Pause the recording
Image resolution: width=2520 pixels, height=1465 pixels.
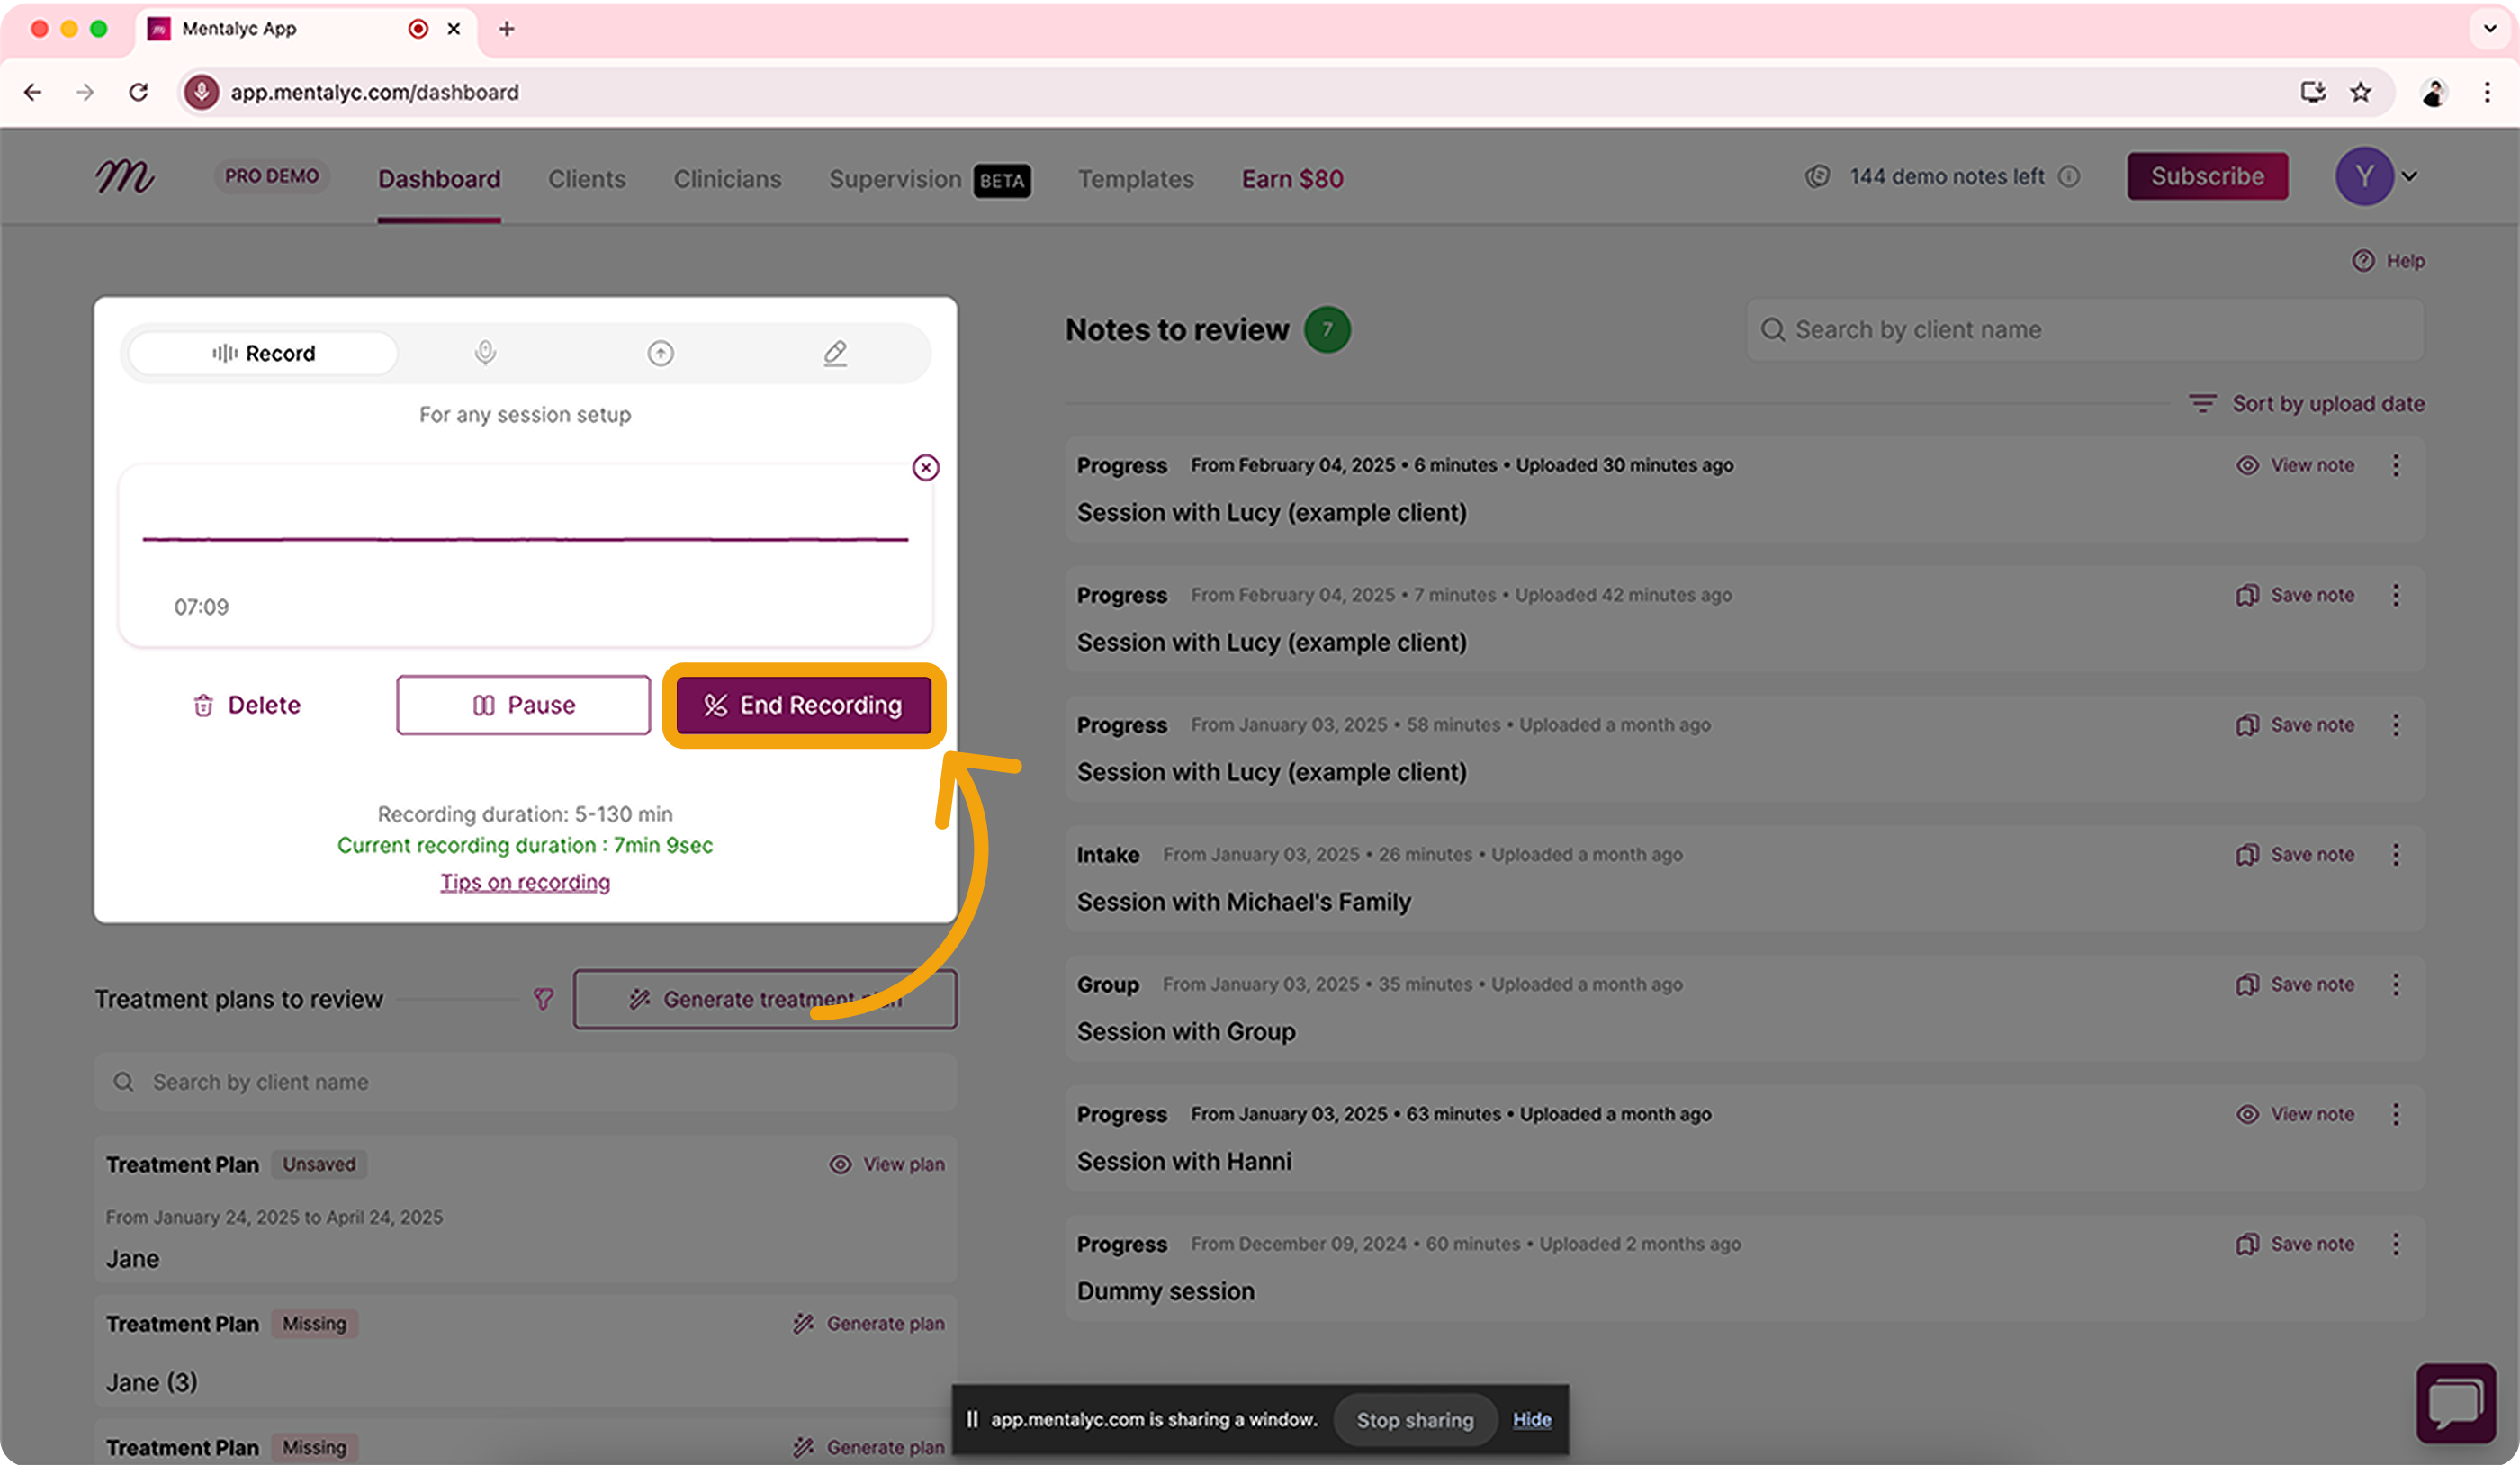[x=523, y=705]
